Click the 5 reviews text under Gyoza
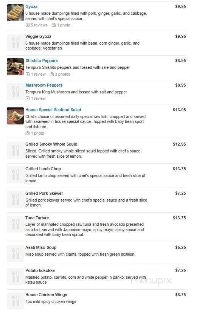This screenshot has width=219, height=312. 36,25
